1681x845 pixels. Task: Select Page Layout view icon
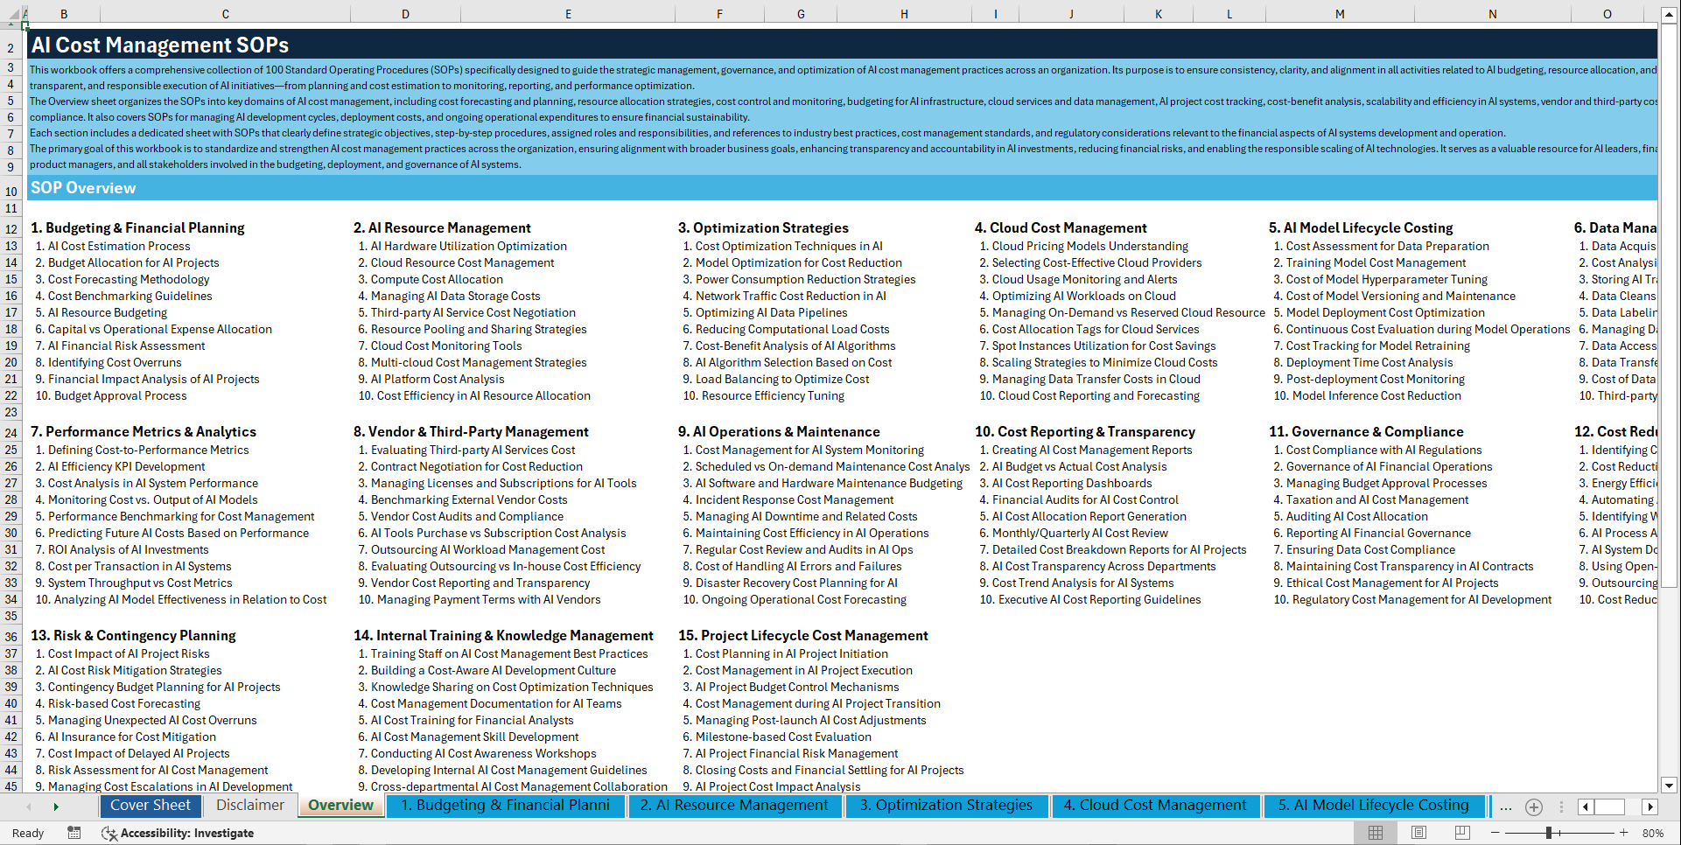click(x=1418, y=832)
